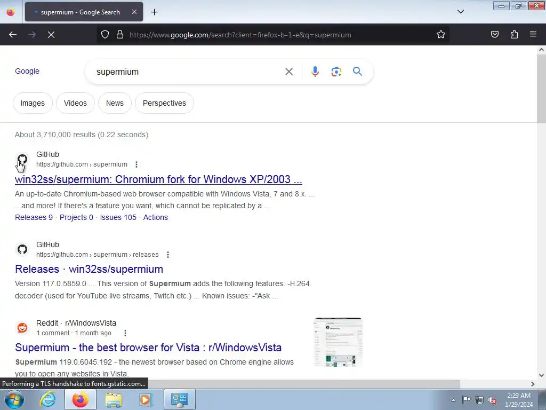Open the Windows Start menu orb
The height and width of the screenshot is (410, 546).
[x=14, y=399]
